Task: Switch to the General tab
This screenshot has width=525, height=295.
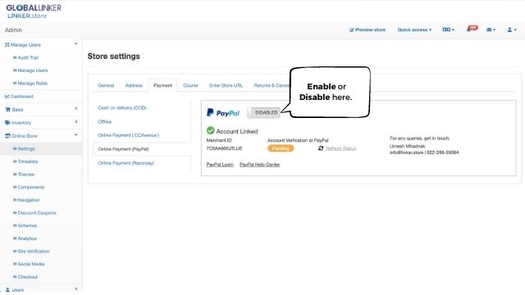Action: tap(106, 85)
